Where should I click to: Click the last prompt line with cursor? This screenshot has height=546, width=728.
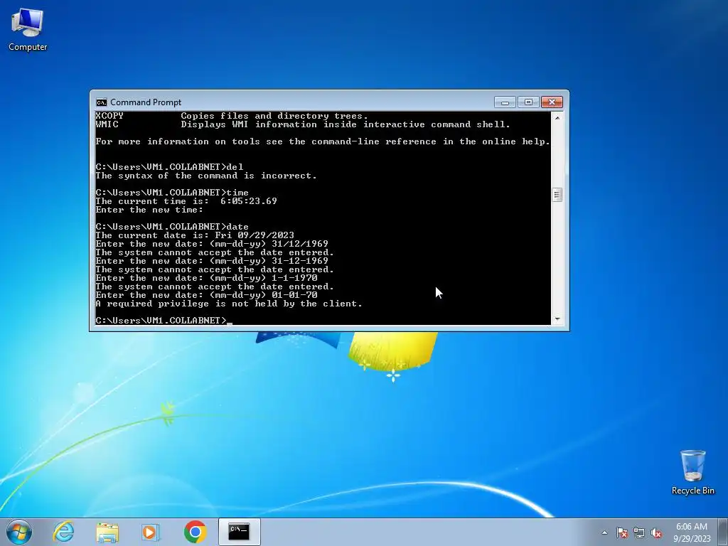coord(164,321)
